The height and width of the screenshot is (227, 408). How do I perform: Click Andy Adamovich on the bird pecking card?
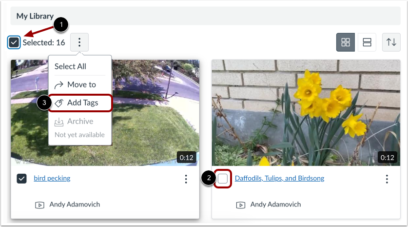[75, 205]
